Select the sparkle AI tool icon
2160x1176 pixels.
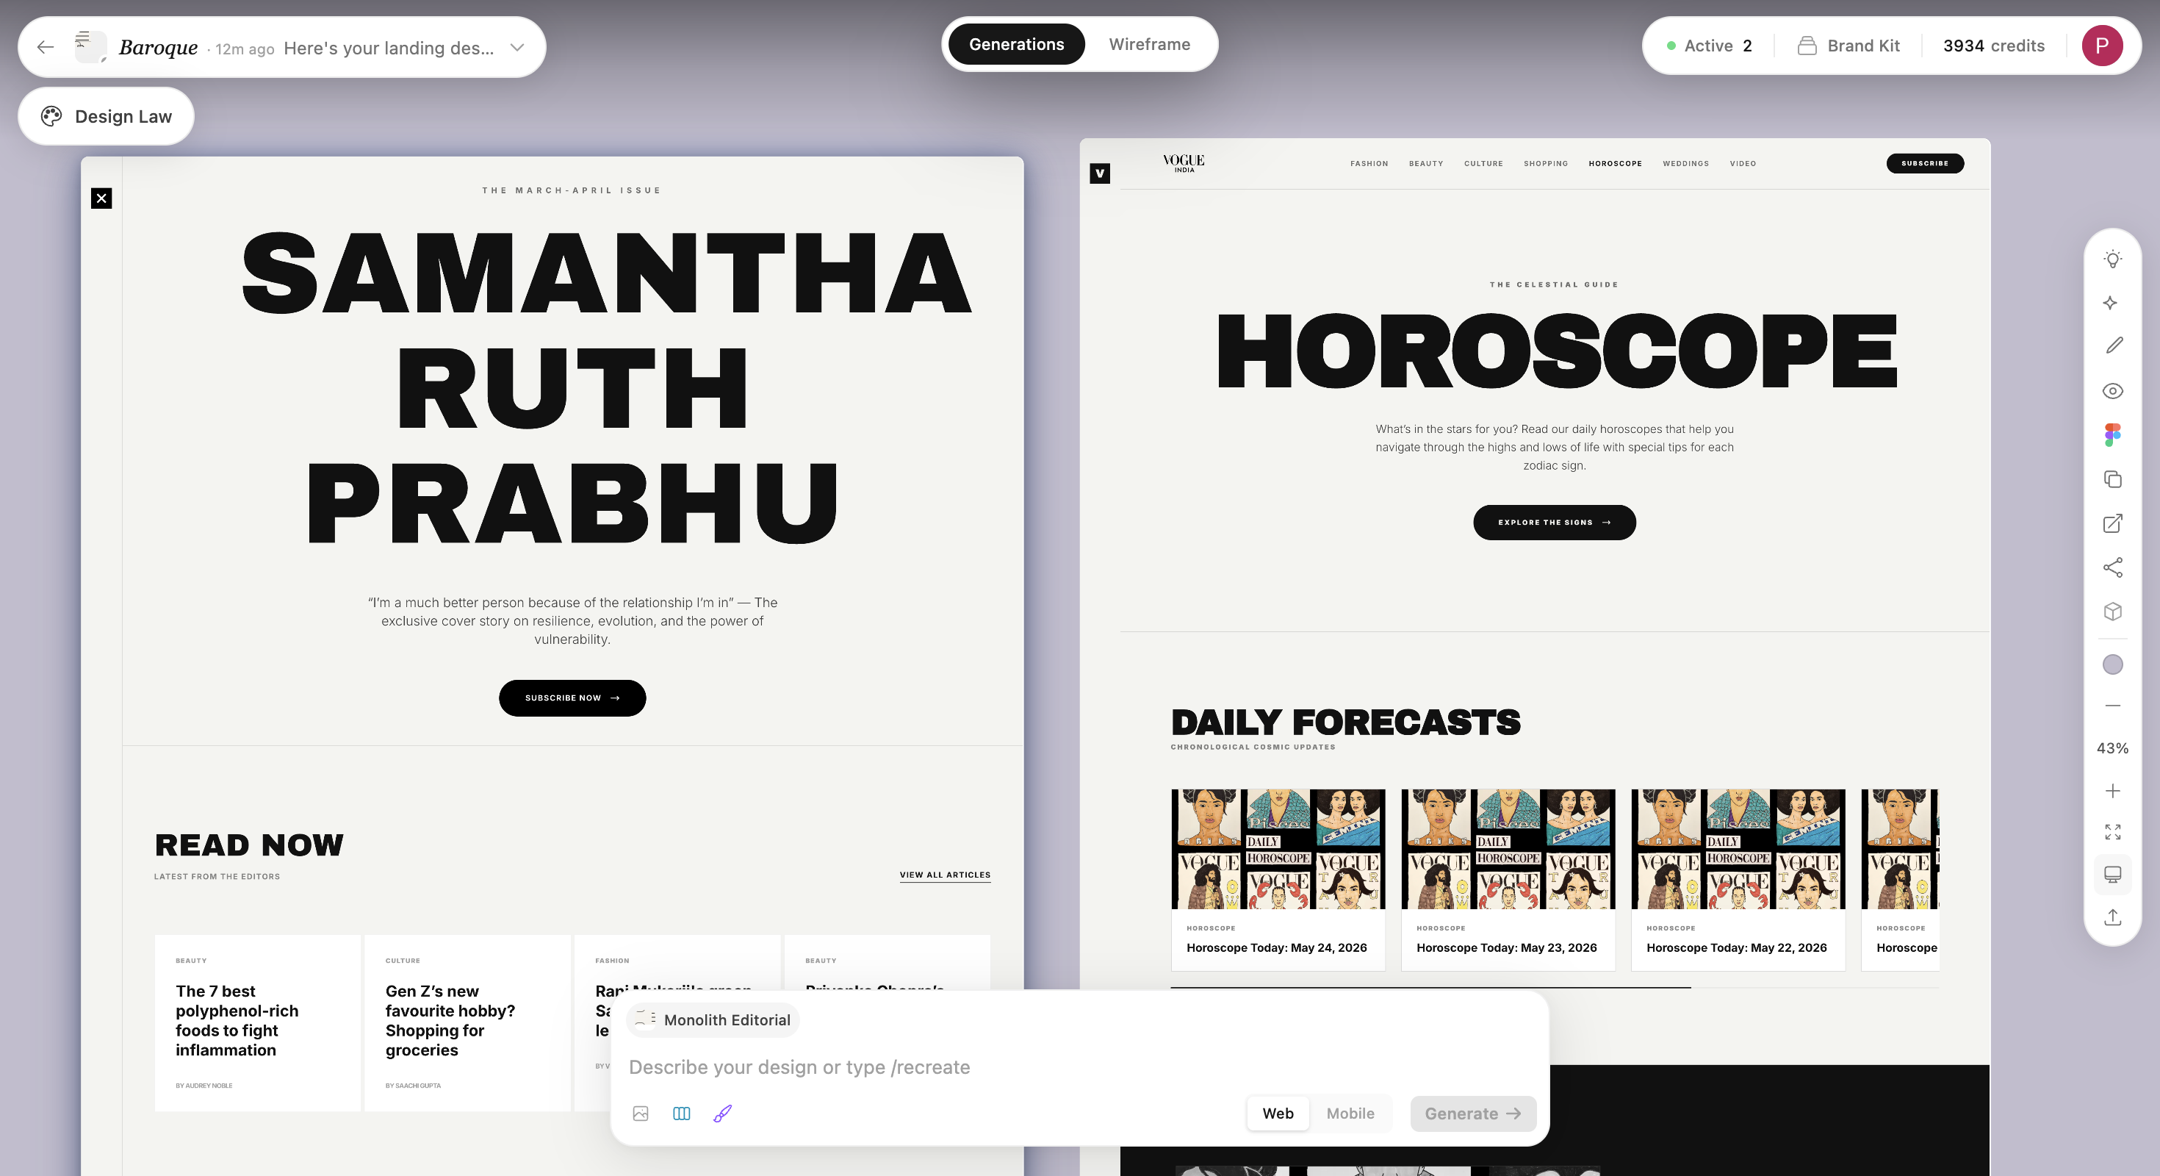pyautogui.click(x=2111, y=303)
